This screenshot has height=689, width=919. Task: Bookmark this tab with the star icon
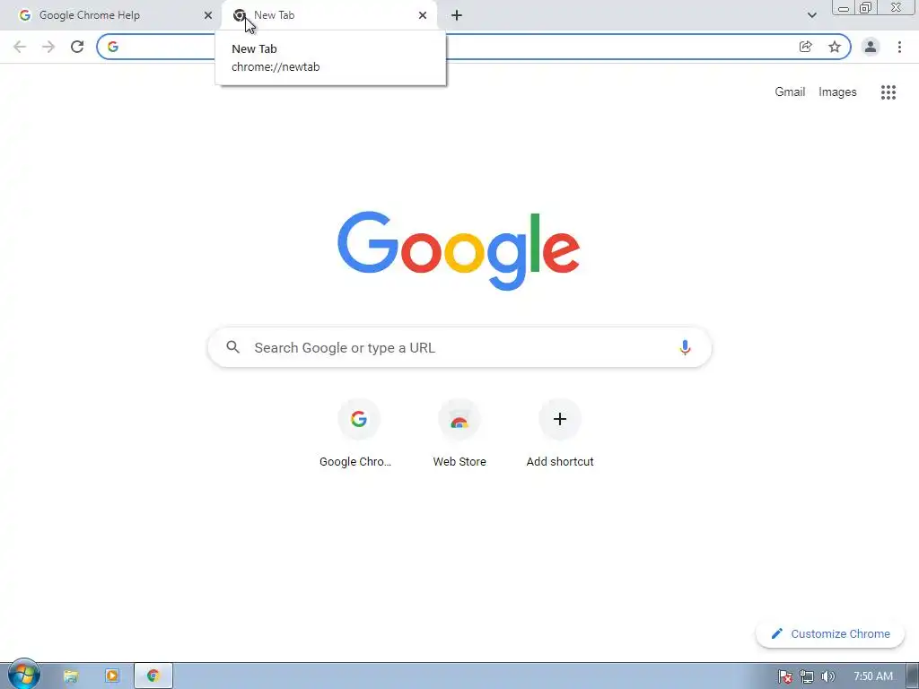835,47
